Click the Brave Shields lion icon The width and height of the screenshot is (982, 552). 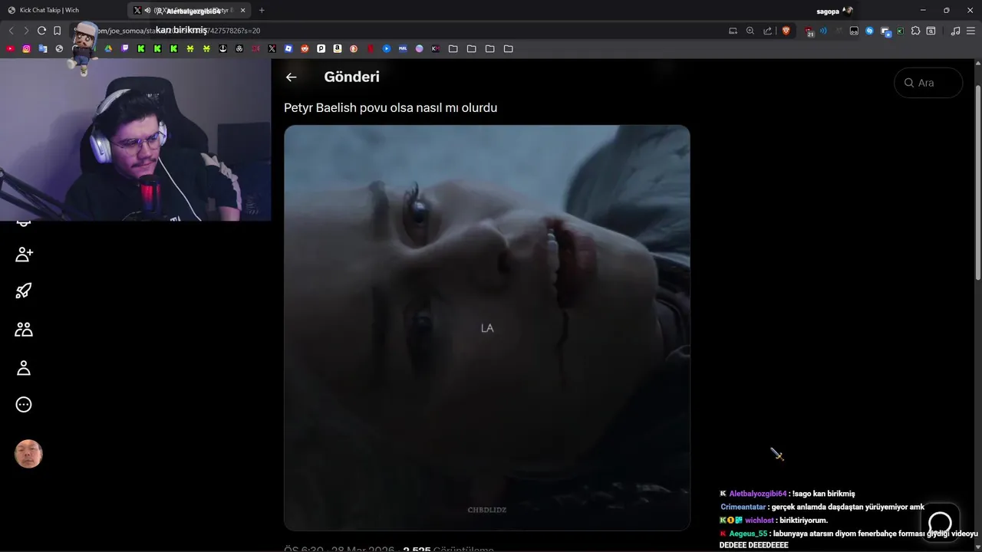(x=786, y=31)
